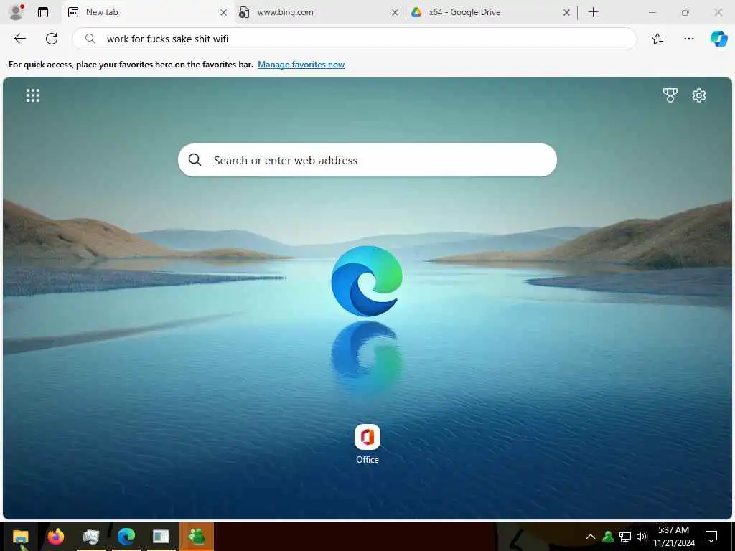
Task: Click the address bar text
Action: coord(167,39)
